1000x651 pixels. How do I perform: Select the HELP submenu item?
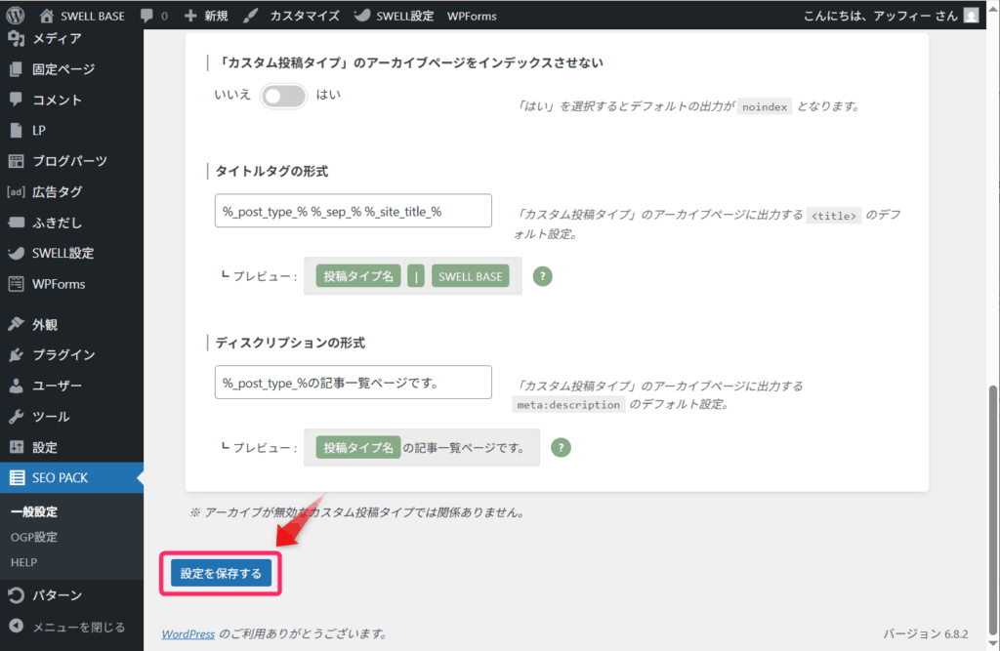click(23, 562)
